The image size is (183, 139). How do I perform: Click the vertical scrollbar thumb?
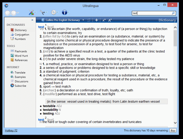(x=175, y=38)
